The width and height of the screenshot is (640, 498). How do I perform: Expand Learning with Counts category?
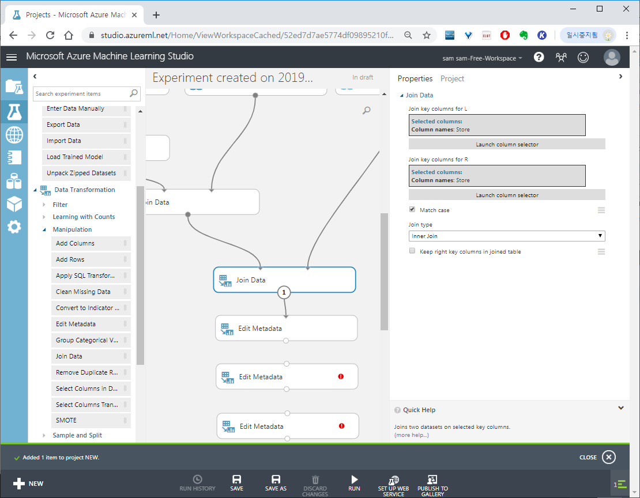point(44,217)
